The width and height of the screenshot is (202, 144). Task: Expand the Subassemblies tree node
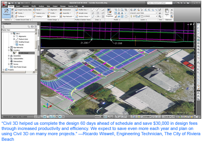tap(9, 58)
